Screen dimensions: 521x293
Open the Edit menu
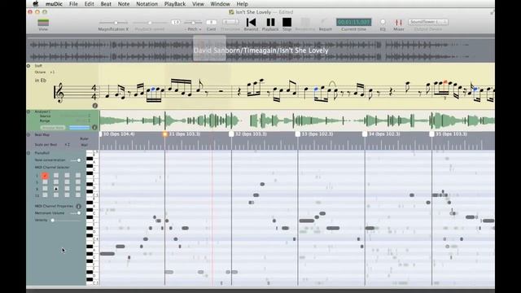pyautogui.click(x=89, y=4)
